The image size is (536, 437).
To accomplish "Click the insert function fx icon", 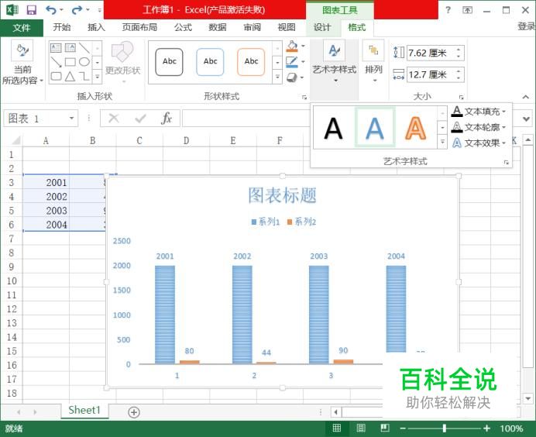I will pos(166,119).
